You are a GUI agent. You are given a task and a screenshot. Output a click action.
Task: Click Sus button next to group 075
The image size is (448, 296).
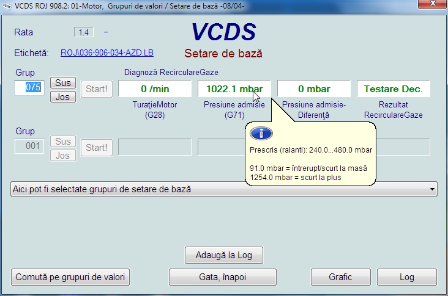click(63, 83)
